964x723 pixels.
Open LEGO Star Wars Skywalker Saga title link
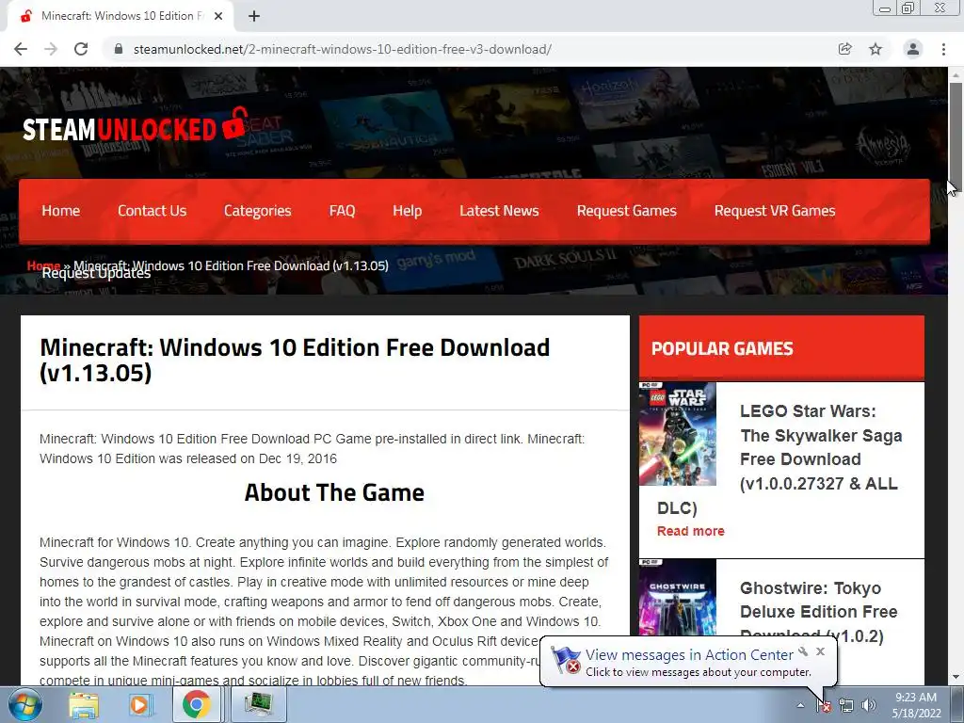(821, 447)
